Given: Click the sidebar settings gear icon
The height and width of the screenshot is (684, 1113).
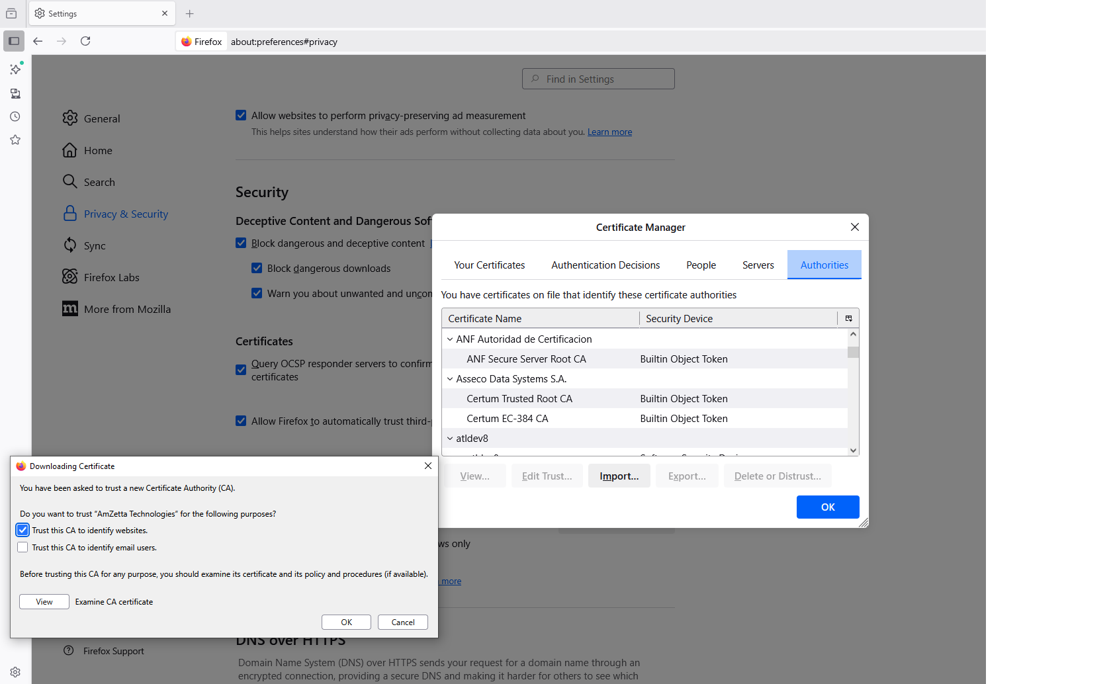Looking at the screenshot, I should pyautogui.click(x=15, y=671).
